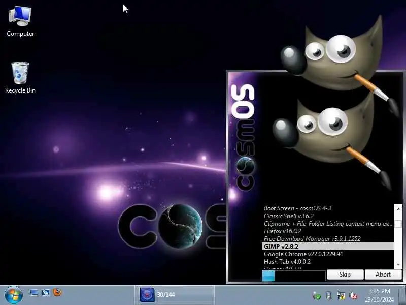Select the 'Clipname + File-Folder Listing' entry
Screen dimensions: 406x305
click(327, 224)
